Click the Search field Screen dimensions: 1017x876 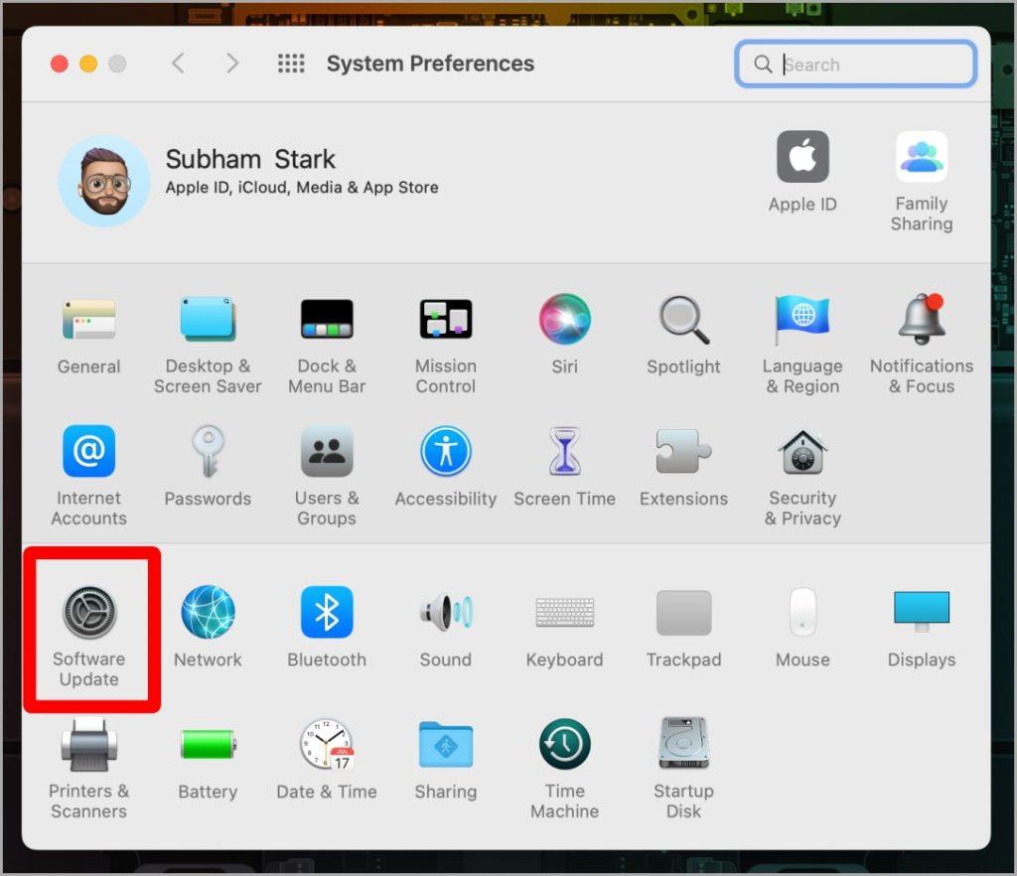click(x=855, y=65)
